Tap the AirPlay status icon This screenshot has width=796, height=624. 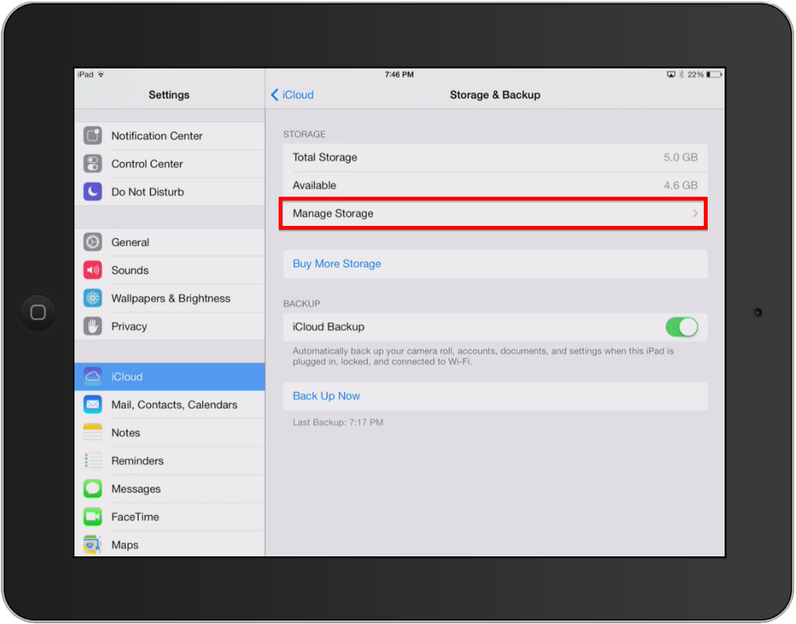[671, 75]
